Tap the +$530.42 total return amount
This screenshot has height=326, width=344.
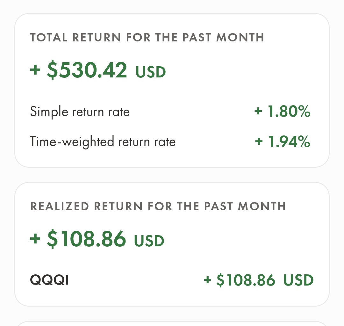coord(87,70)
